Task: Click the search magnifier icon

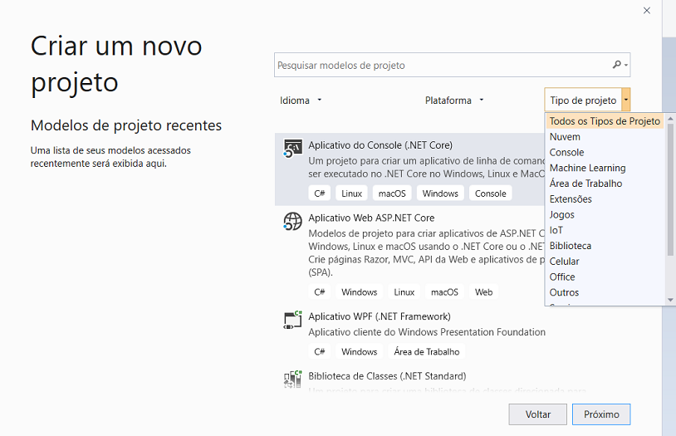Action: click(x=617, y=65)
